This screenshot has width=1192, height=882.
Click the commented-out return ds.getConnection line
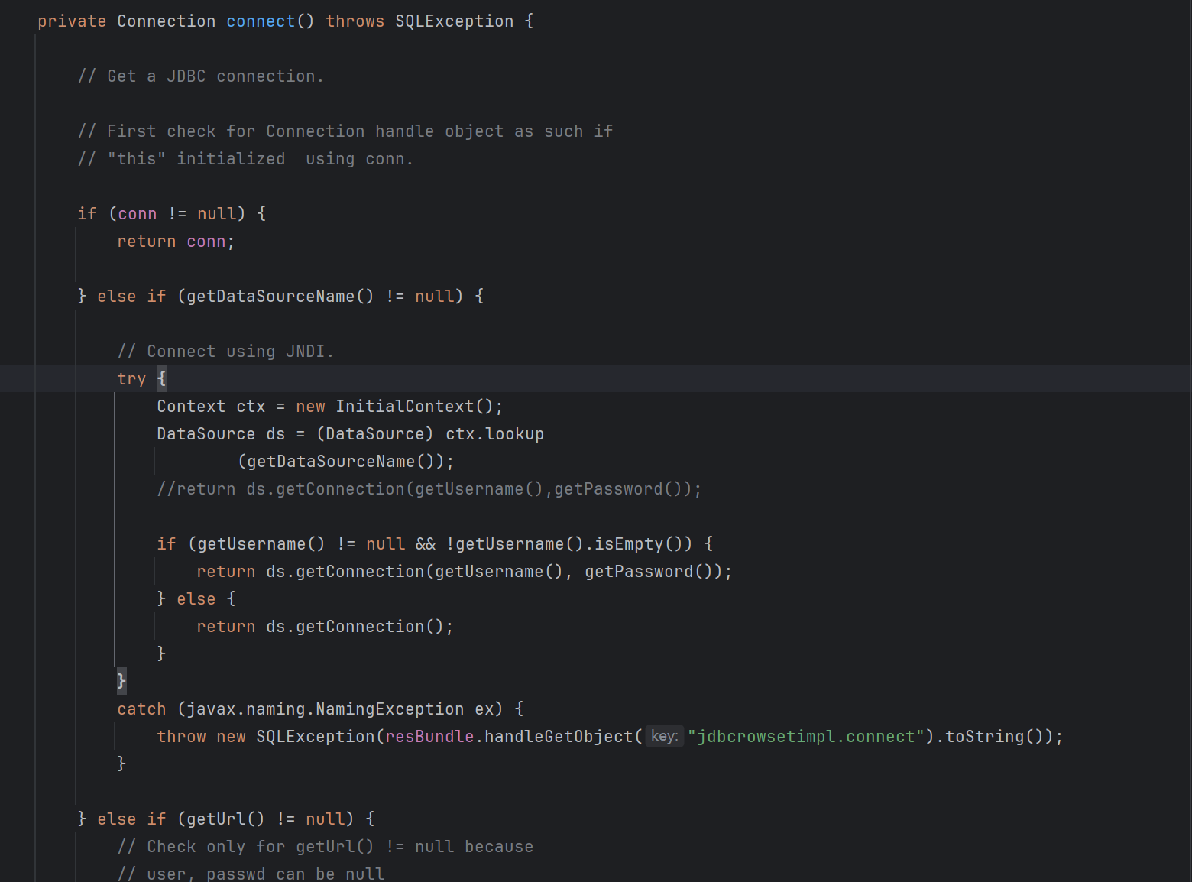[x=429, y=489]
